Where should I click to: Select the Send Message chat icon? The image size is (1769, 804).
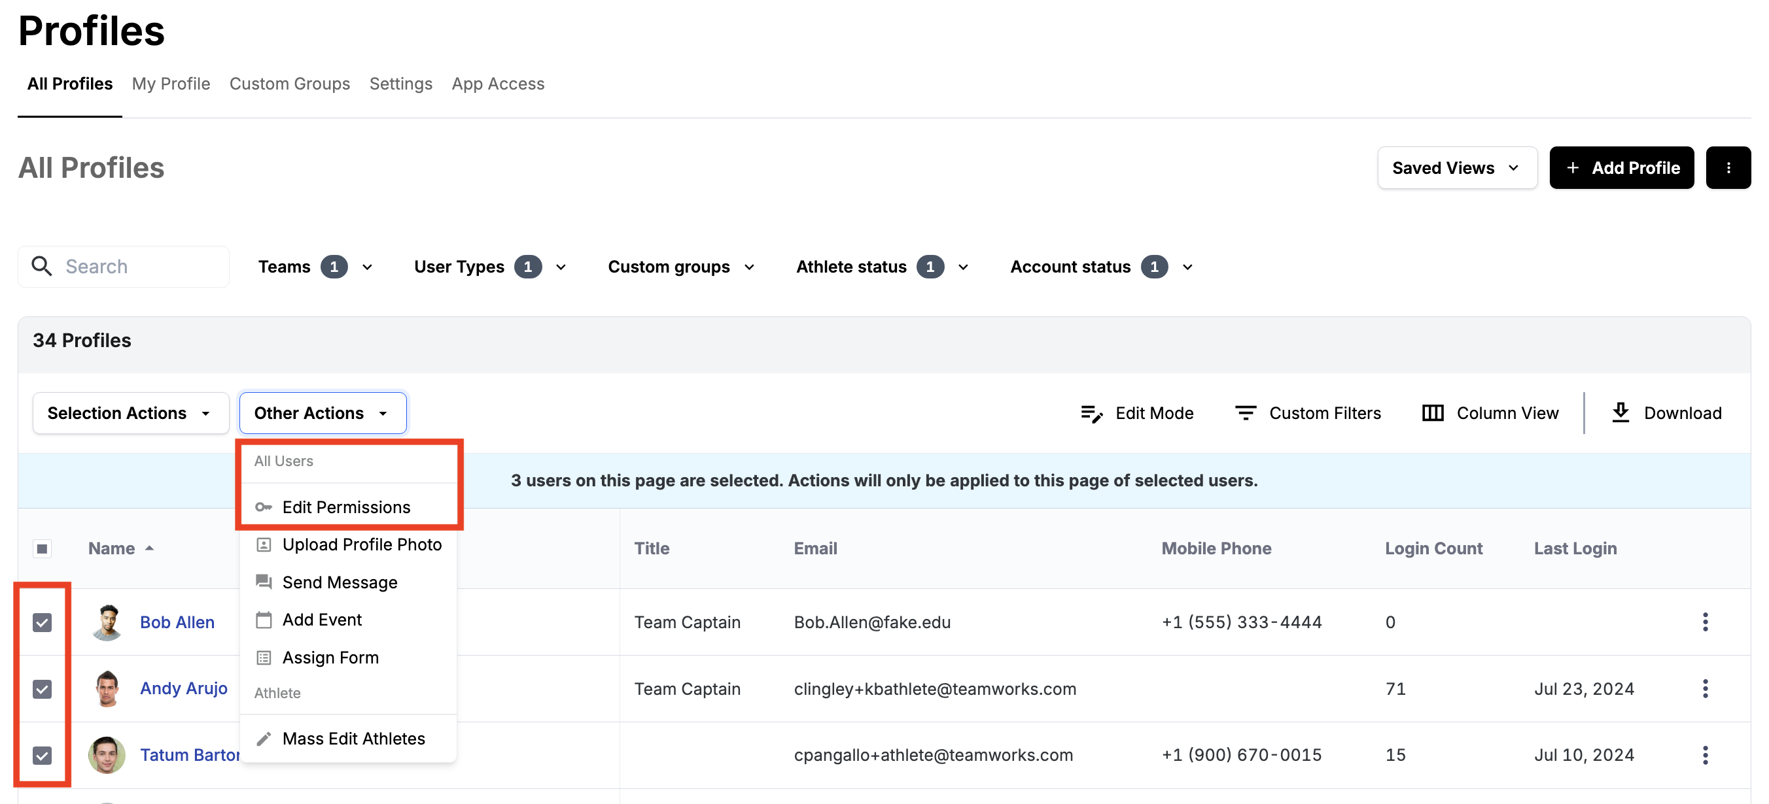[x=264, y=582]
